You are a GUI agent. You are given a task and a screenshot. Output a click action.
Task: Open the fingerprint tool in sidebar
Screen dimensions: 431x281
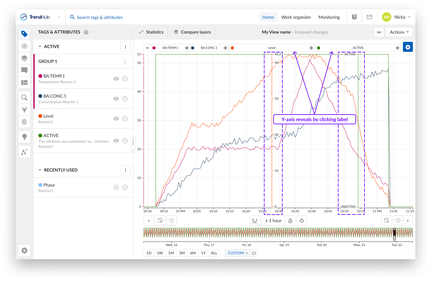(24, 122)
